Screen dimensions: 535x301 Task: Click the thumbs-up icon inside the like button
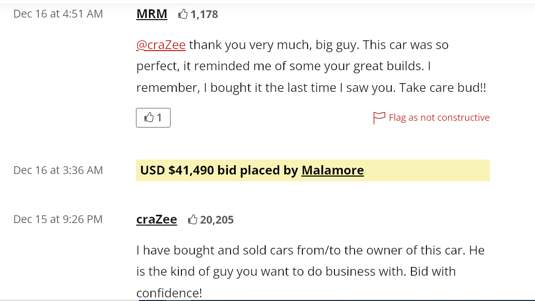(x=149, y=118)
